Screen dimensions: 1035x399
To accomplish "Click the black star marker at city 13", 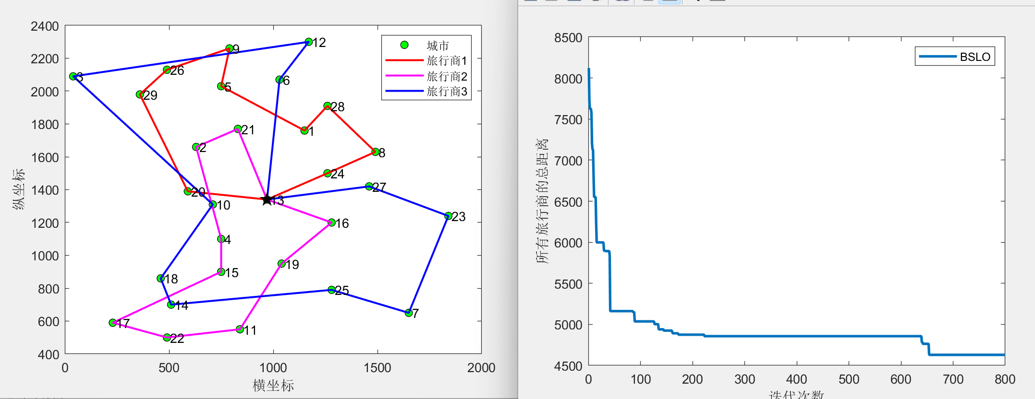I will pos(267,200).
